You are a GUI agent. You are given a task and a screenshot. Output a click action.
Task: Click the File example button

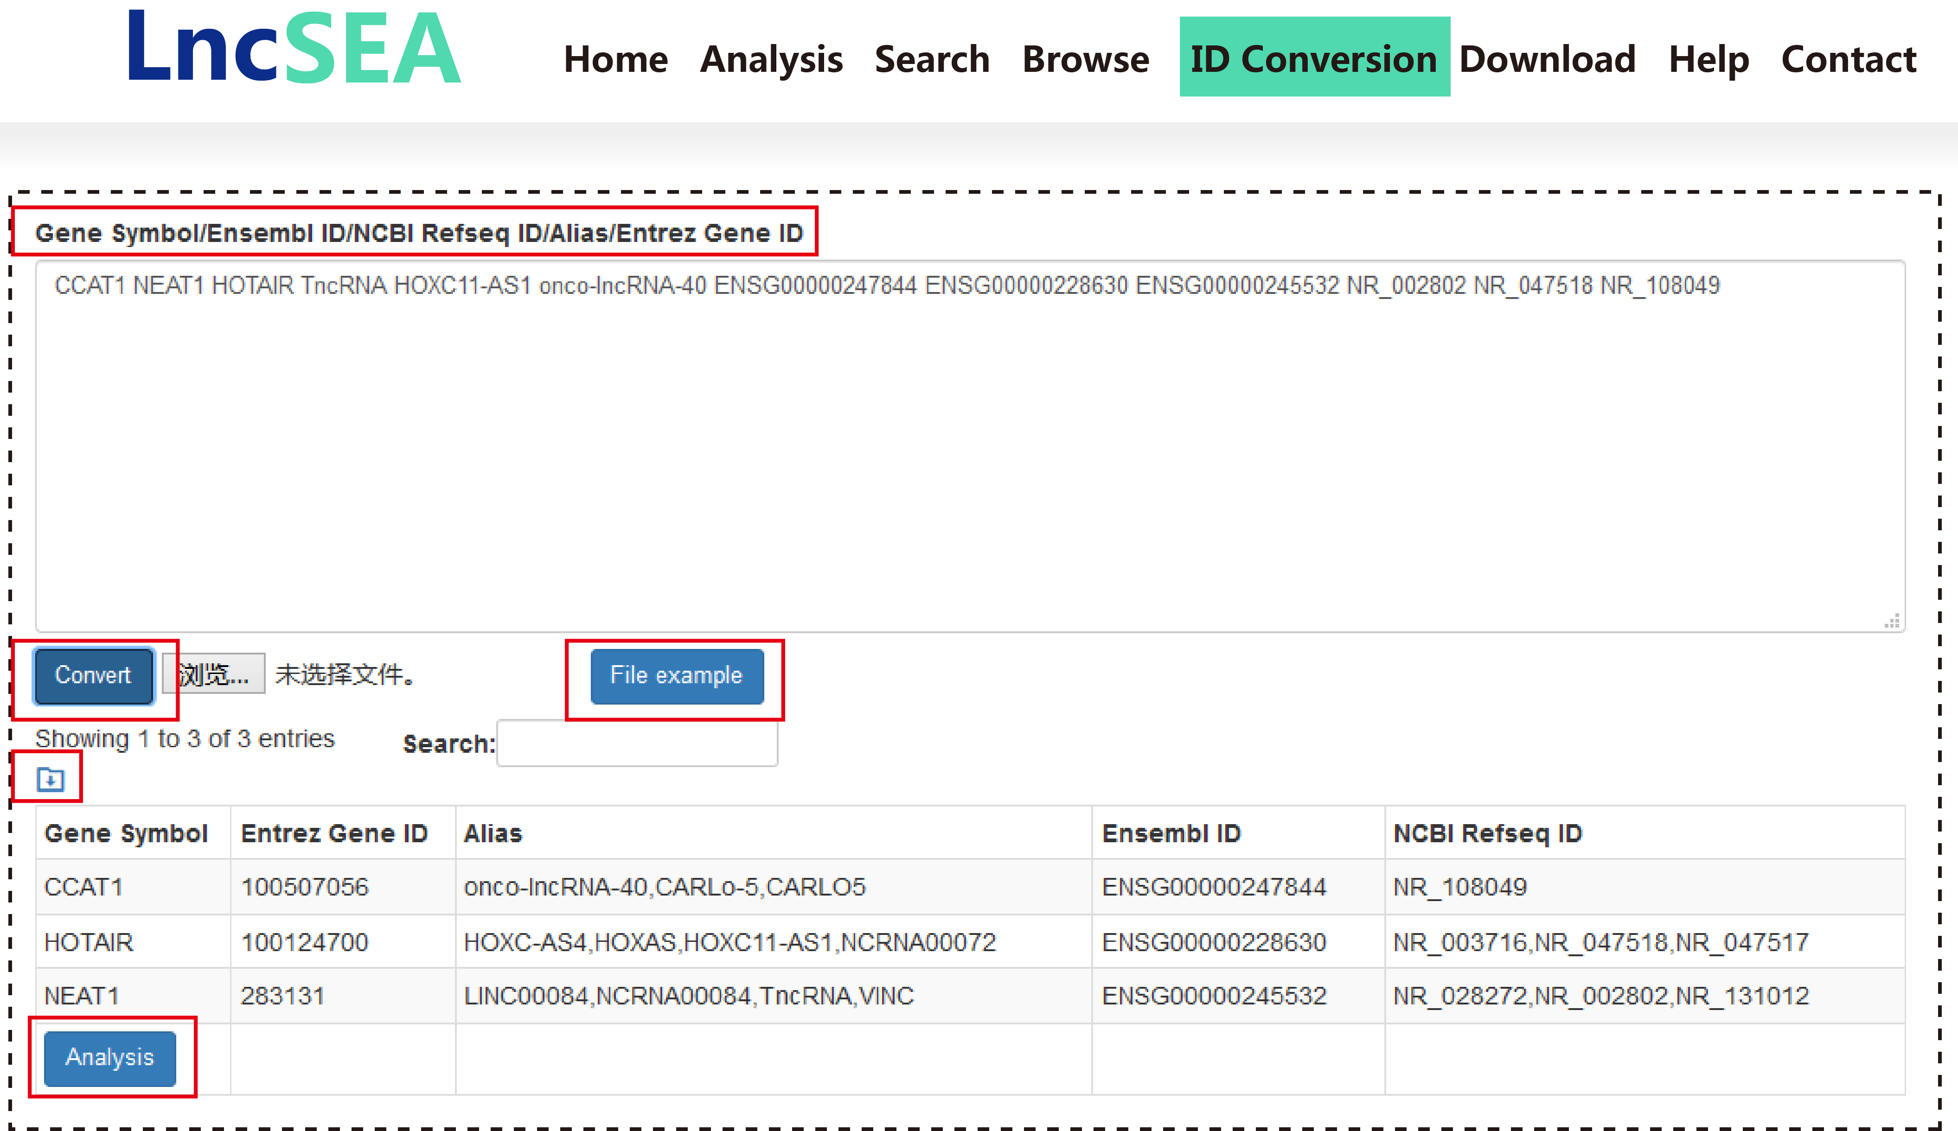pos(677,676)
